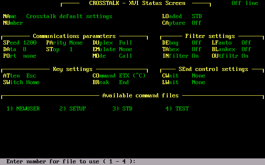Select the 1200 speed value

click(x=30, y=43)
